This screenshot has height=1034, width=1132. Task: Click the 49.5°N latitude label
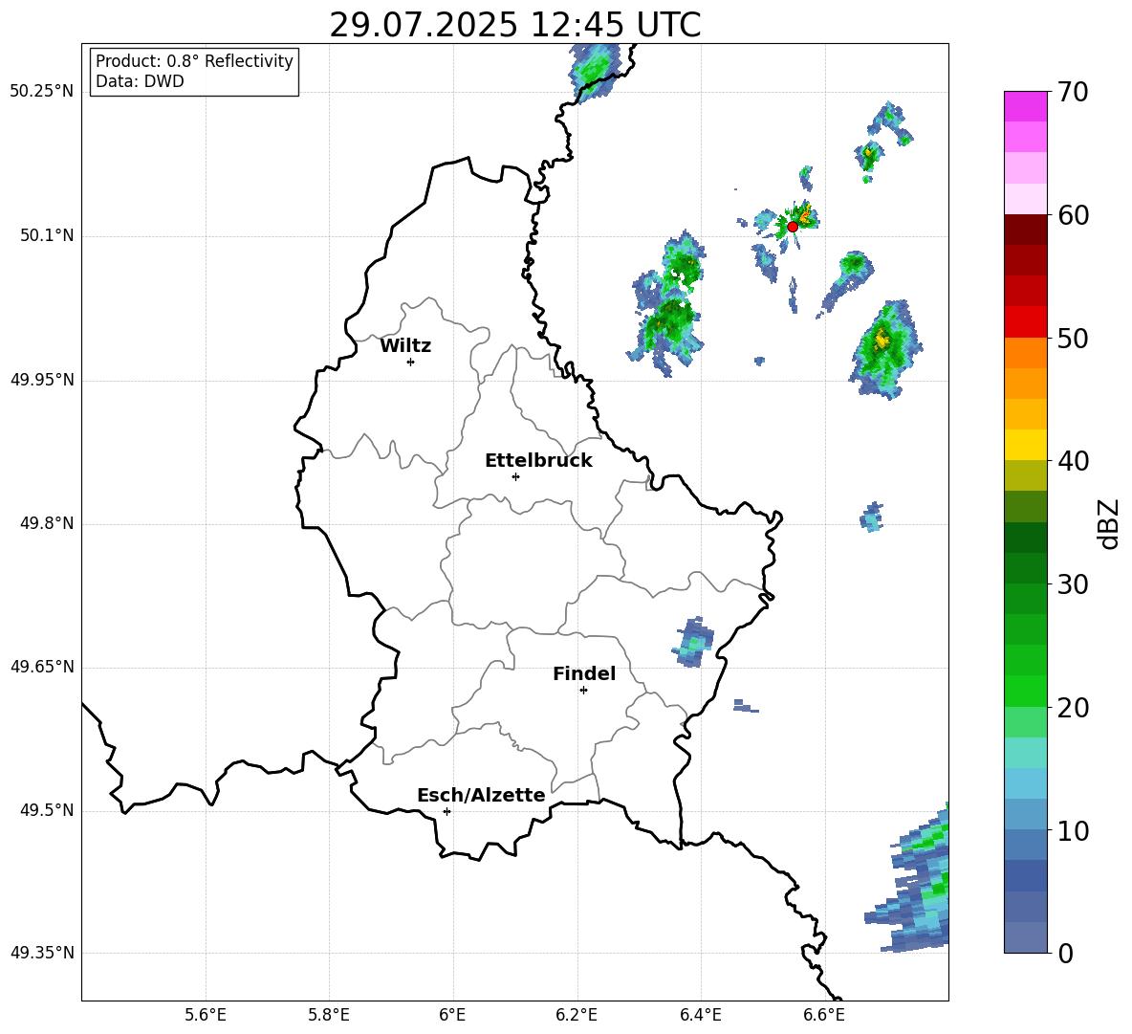(46, 810)
